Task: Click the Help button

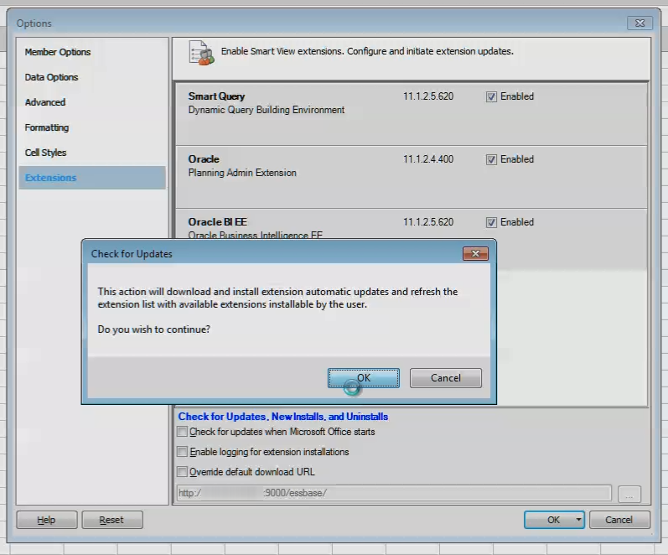Action: tap(46, 520)
